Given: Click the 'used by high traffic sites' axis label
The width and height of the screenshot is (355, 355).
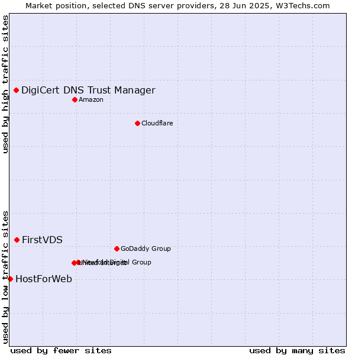Looking at the screenshot, I should 5,84.
